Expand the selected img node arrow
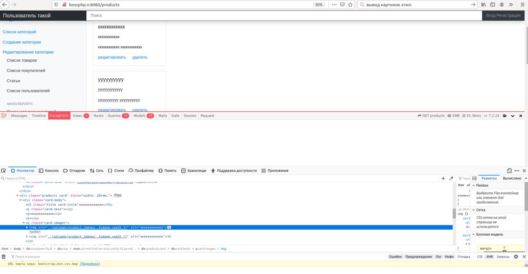The height and width of the screenshot is (274, 528). click(x=27, y=227)
